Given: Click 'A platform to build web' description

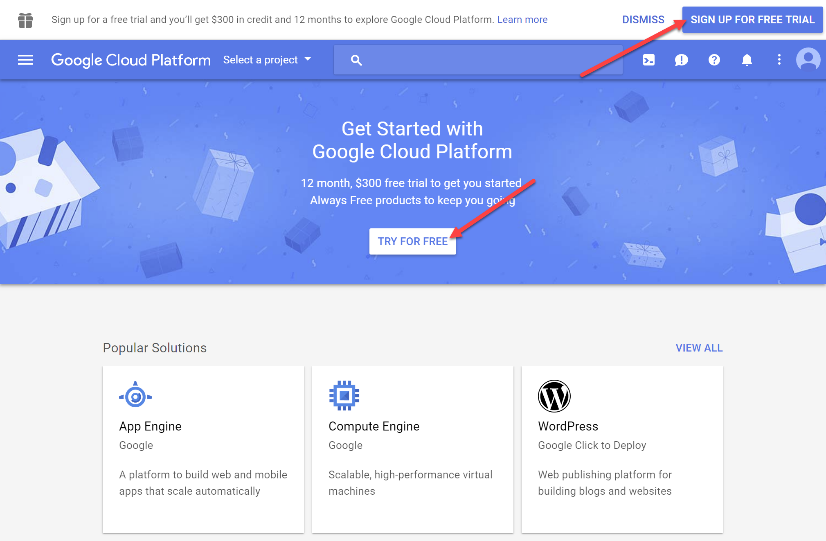Looking at the screenshot, I should (203, 483).
